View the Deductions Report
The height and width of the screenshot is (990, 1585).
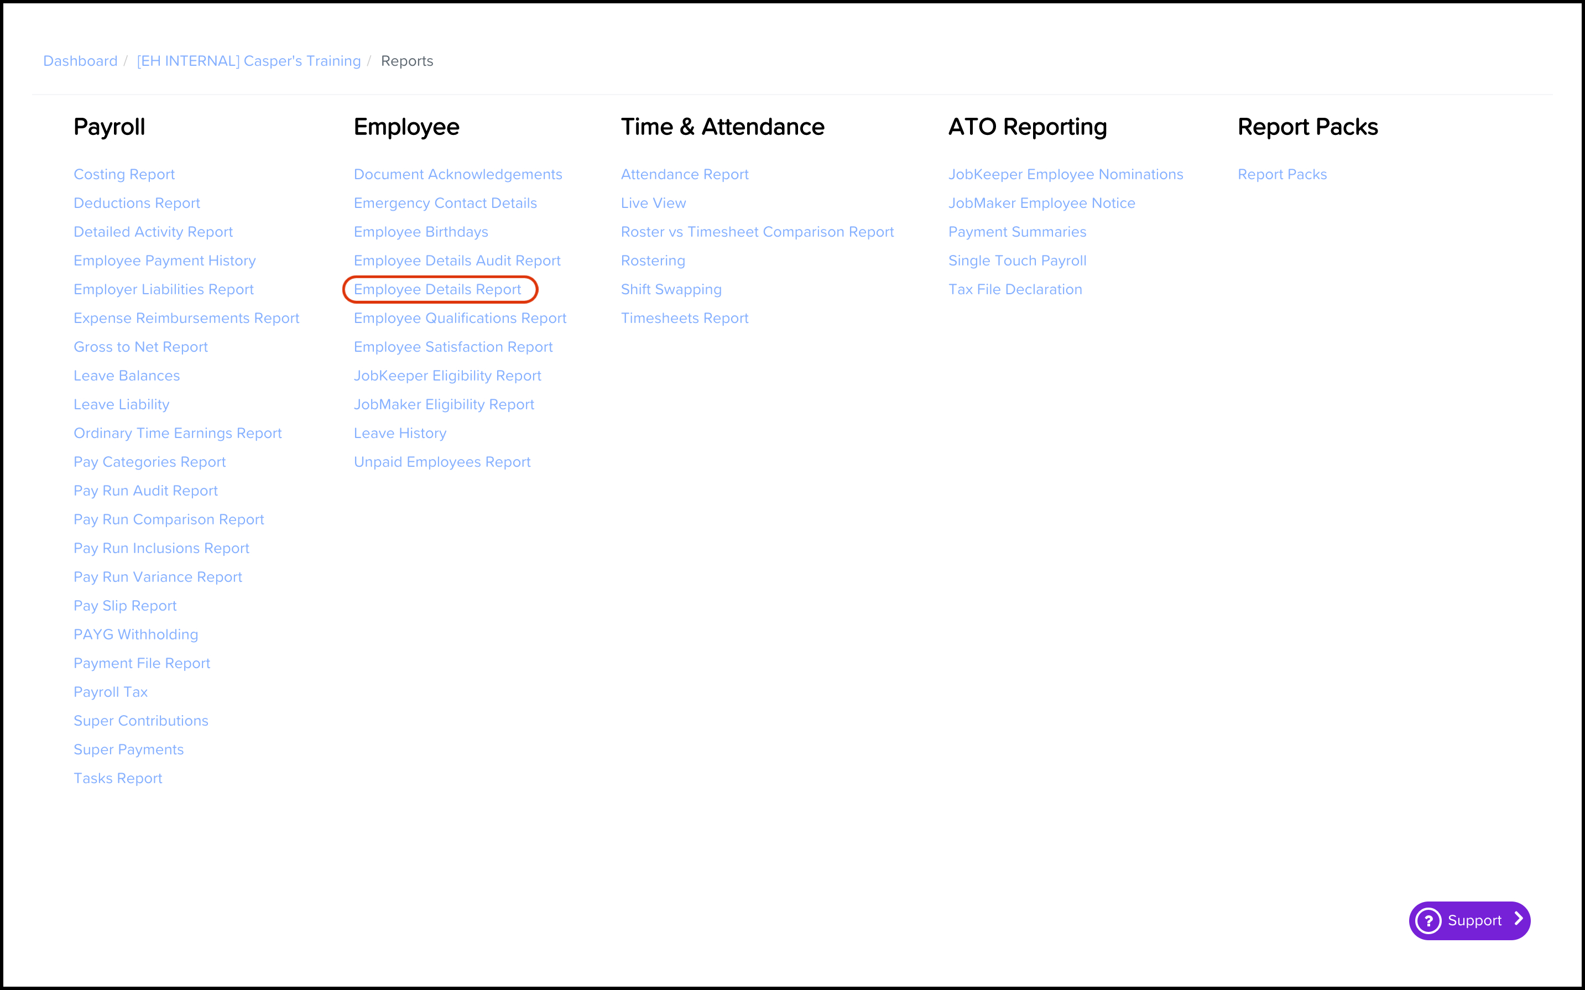[136, 202]
